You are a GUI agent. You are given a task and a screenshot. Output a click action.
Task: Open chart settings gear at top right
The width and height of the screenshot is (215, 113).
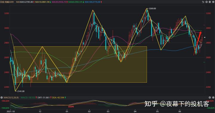pos(213,2)
